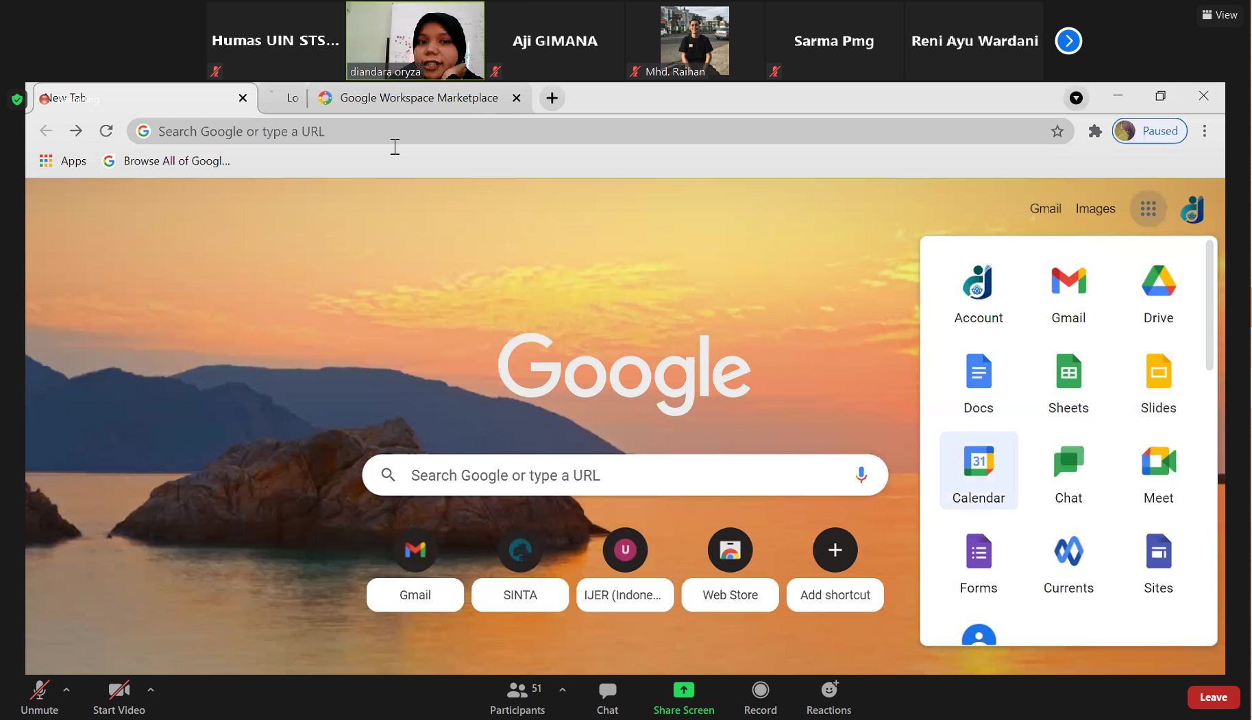Image resolution: width=1252 pixels, height=720 pixels.
Task: Open the Chrome Extensions puzzle icon
Action: 1095,131
